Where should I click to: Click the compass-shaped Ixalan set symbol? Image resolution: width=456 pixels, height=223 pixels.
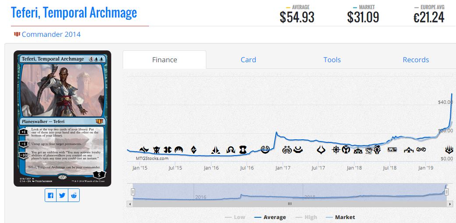click(x=336, y=150)
